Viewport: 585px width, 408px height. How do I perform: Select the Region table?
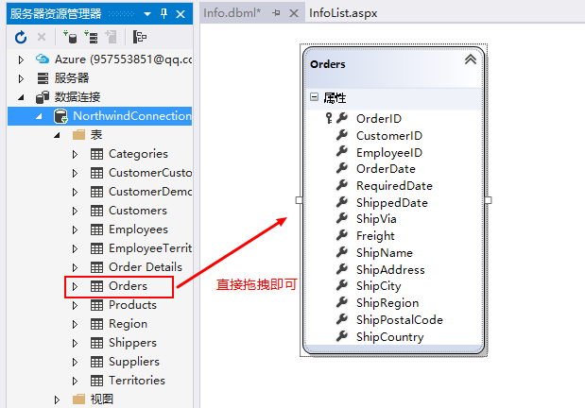tap(128, 324)
